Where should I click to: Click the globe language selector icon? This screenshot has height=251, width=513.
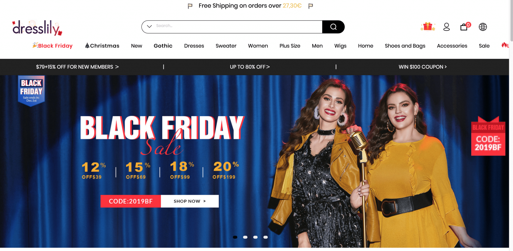(x=483, y=27)
